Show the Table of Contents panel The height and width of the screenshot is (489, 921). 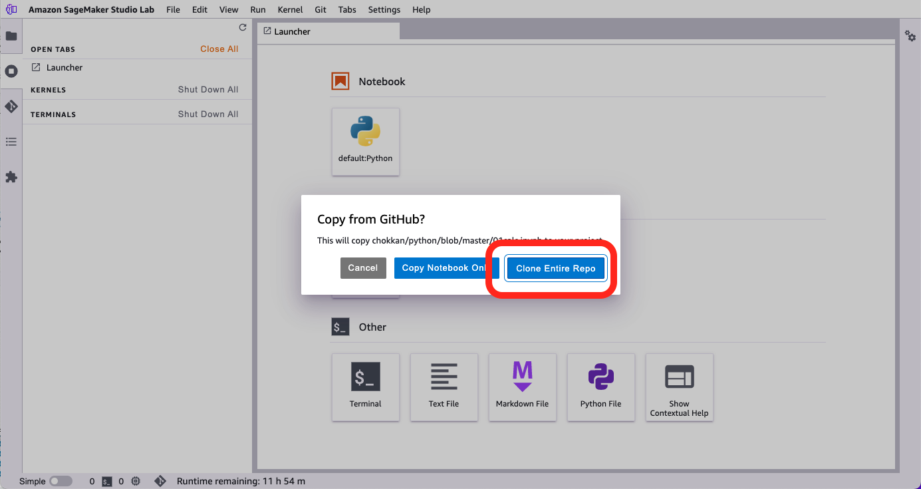click(11, 142)
